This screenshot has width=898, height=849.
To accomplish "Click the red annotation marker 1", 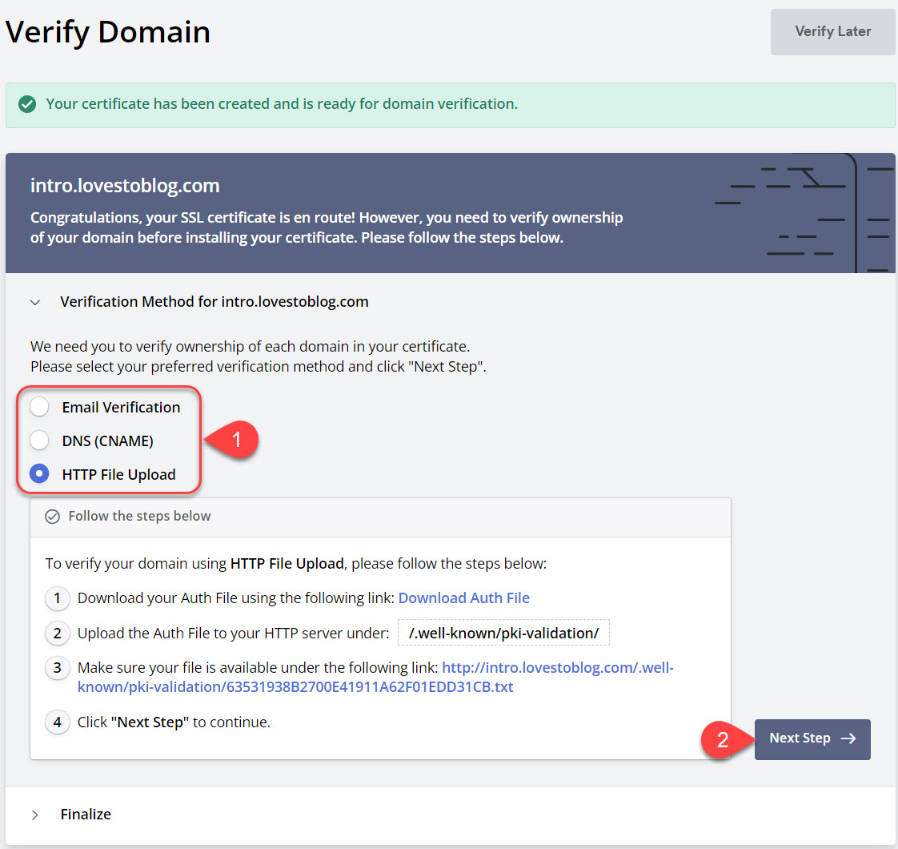I will (x=235, y=440).
